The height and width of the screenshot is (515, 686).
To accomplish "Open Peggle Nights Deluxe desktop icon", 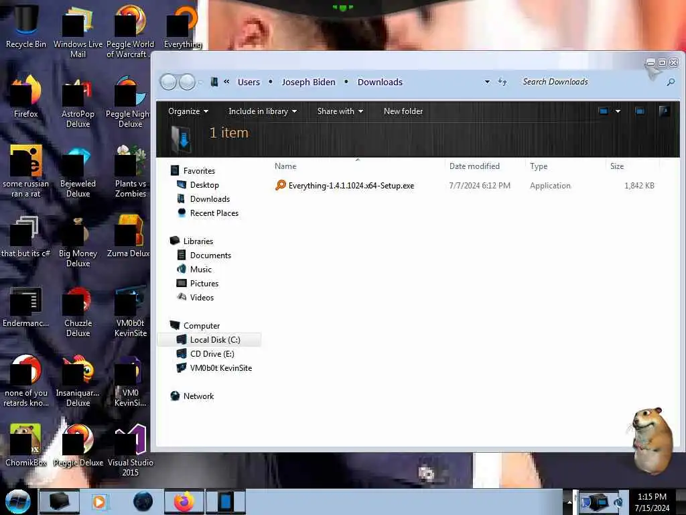I will tap(128, 102).
